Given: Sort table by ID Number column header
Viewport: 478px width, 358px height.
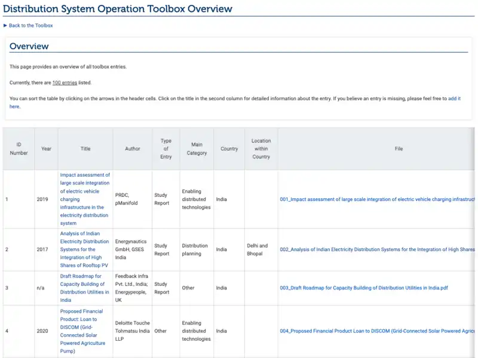Looking at the screenshot, I should [x=19, y=149].
